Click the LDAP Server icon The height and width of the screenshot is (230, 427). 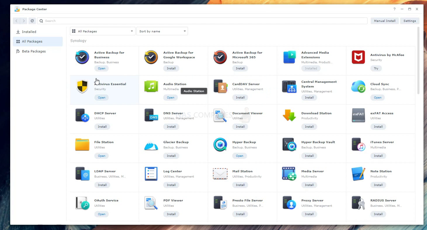point(82,174)
